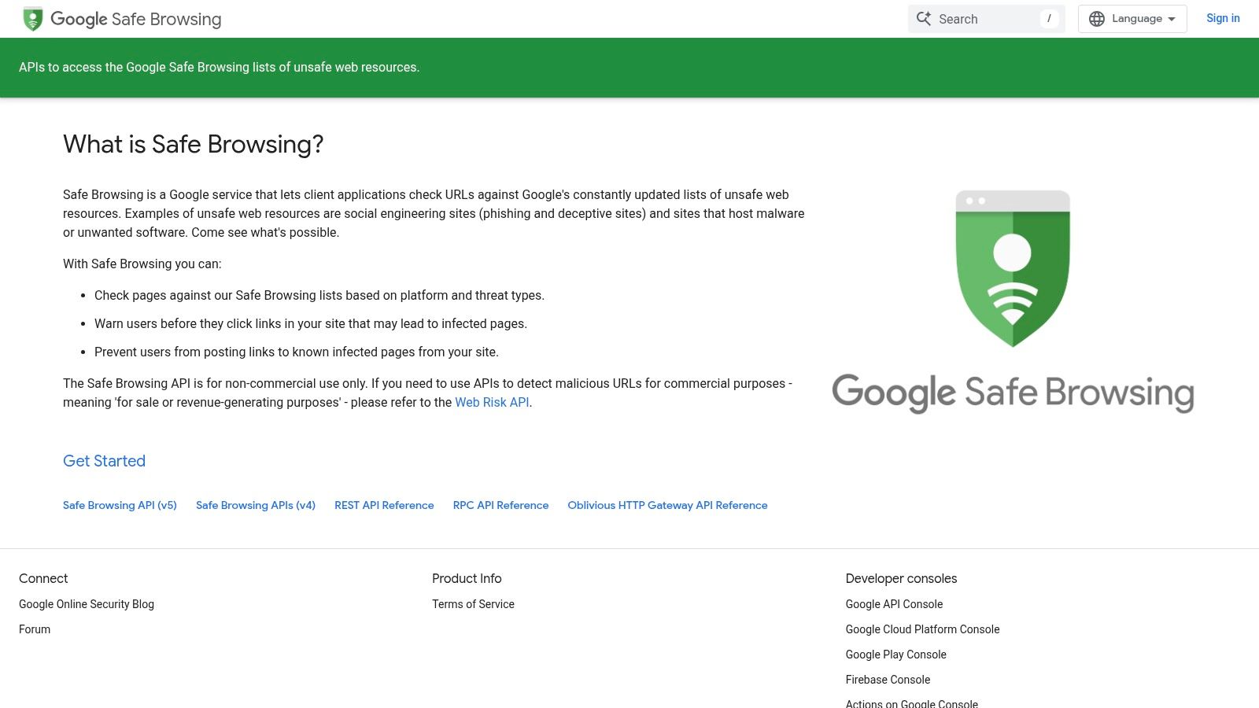
Task: Click the Google Safe Browsing shield logo icon
Action: pos(33,19)
